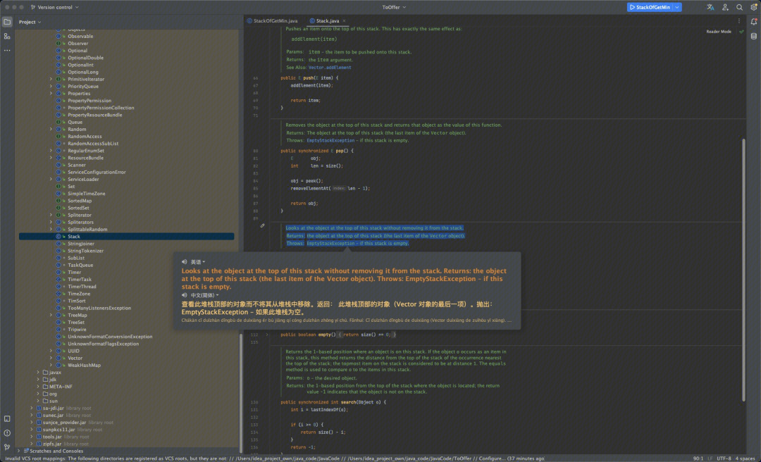Screen dimensions: 761x462
Task: Open IDE settings gear icon
Action: [x=754, y=7]
